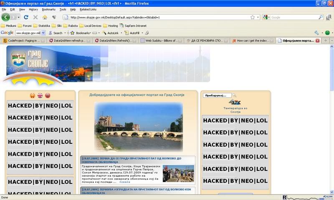Open Google Toolbar wrench settings icon
The height and width of the screenshot is (200, 334).
pos(316,33)
